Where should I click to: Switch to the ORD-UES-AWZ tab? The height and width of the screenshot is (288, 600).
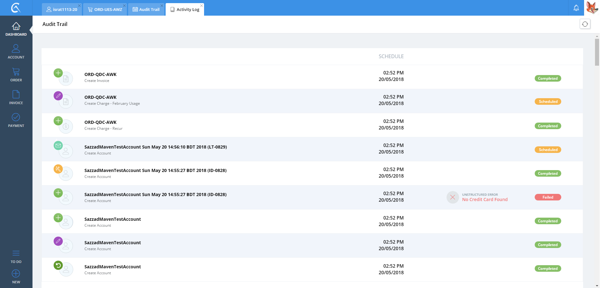click(106, 9)
